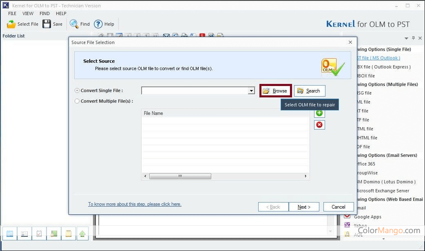This screenshot has height=251, width=425.
Task: Click the Cancel button
Action: [339, 207]
